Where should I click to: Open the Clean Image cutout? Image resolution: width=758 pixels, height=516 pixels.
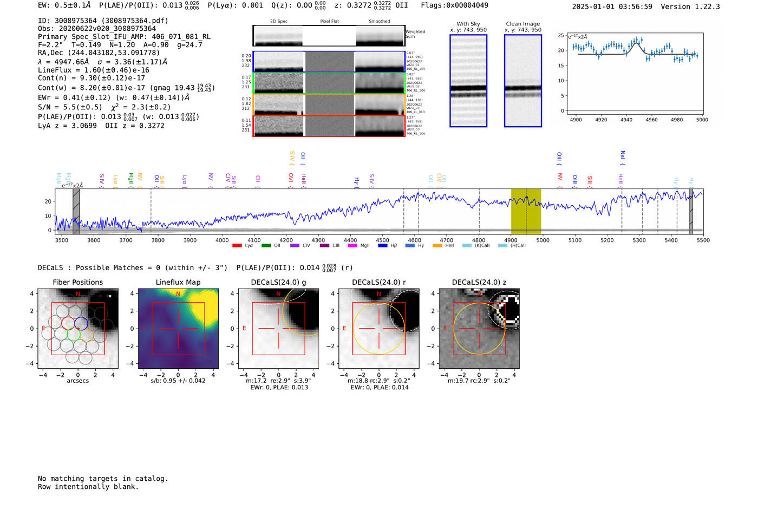523,81
